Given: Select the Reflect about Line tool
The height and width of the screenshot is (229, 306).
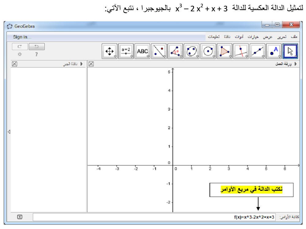Looking at the screenshot, I should coord(159,51).
